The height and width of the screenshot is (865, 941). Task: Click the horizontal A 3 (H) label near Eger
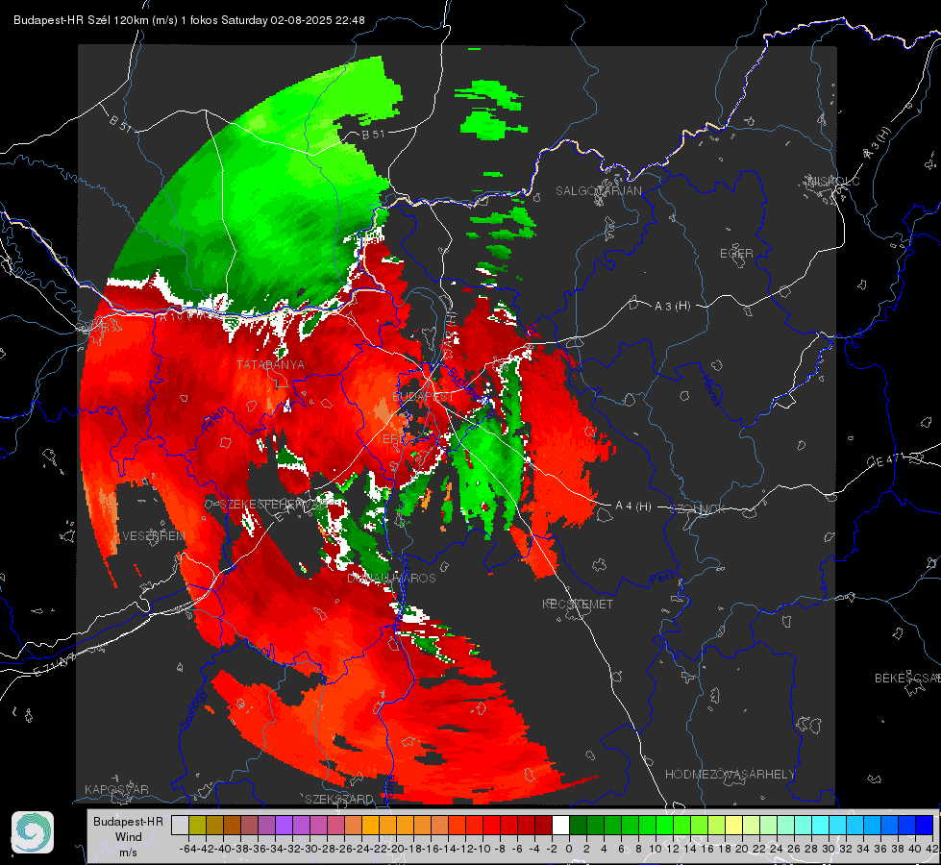(672, 307)
